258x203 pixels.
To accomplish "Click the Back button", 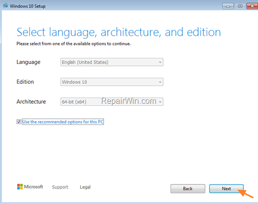I will click(188, 189).
